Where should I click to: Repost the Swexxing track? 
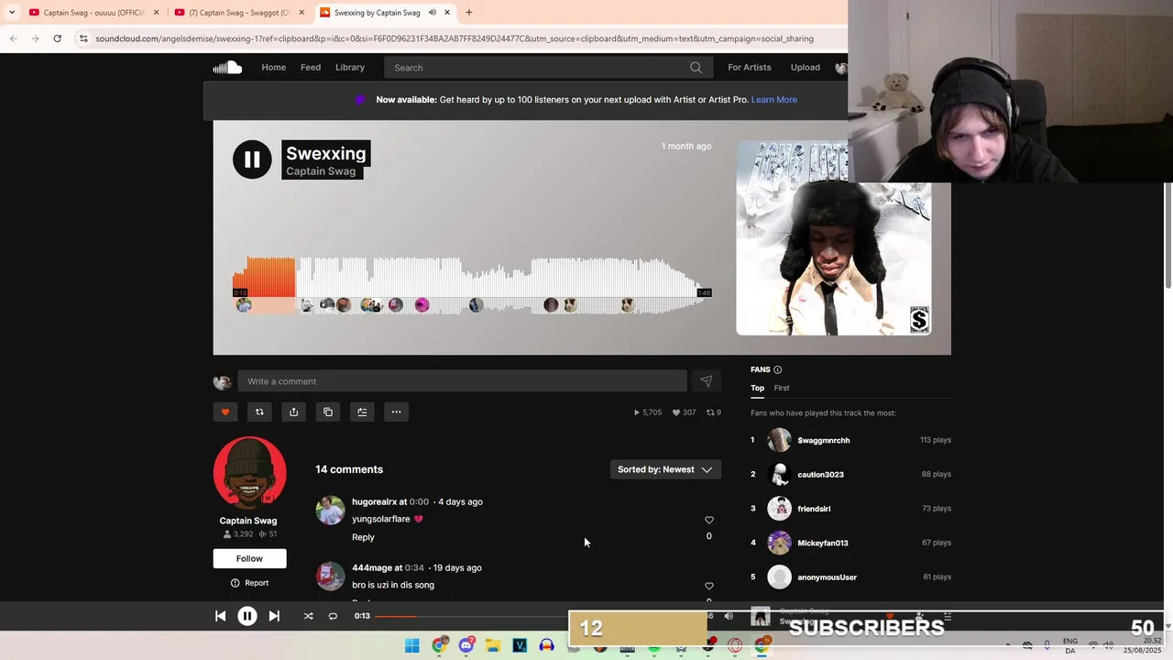pyautogui.click(x=259, y=412)
